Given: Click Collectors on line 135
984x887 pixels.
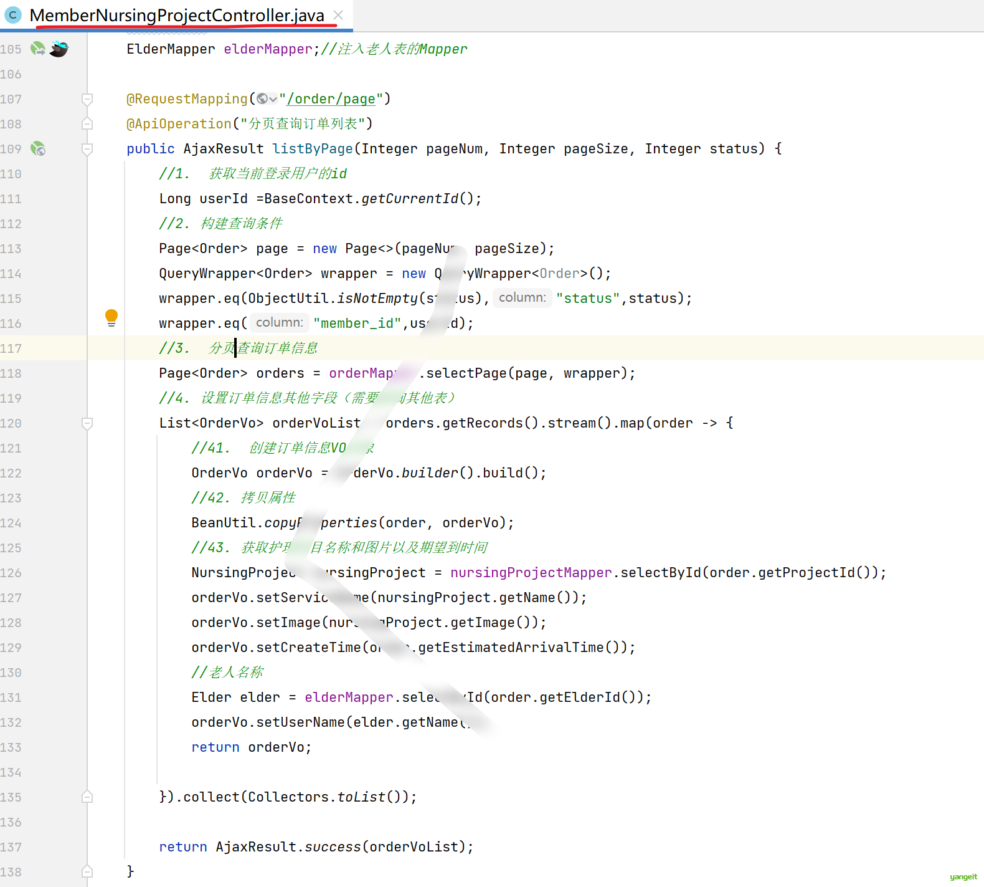Looking at the screenshot, I should (x=288, y=797).
